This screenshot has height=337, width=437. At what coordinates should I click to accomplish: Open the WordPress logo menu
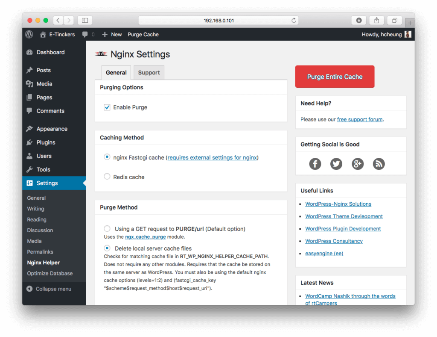pos(29,34)
